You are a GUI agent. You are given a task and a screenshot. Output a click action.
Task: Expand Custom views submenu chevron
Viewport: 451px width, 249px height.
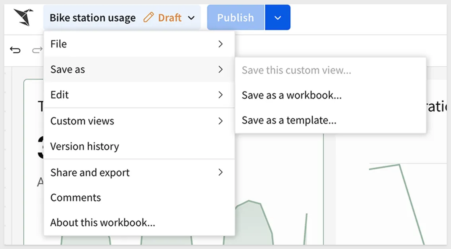[220, 121]
